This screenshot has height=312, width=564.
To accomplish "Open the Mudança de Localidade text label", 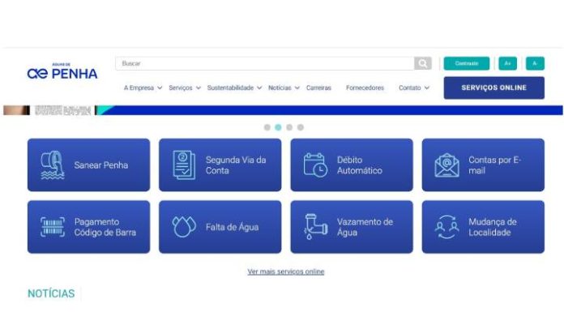I will [x=493, y=227].
